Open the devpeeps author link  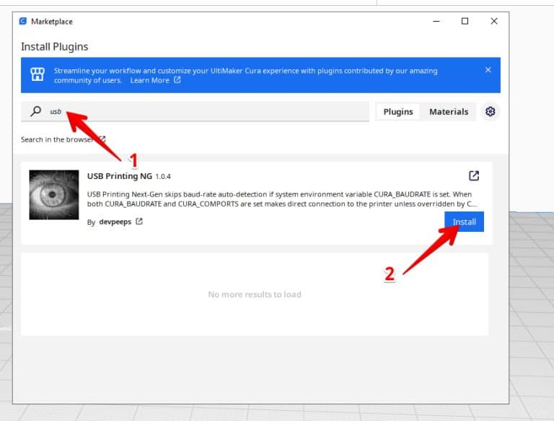coord(115,222)
